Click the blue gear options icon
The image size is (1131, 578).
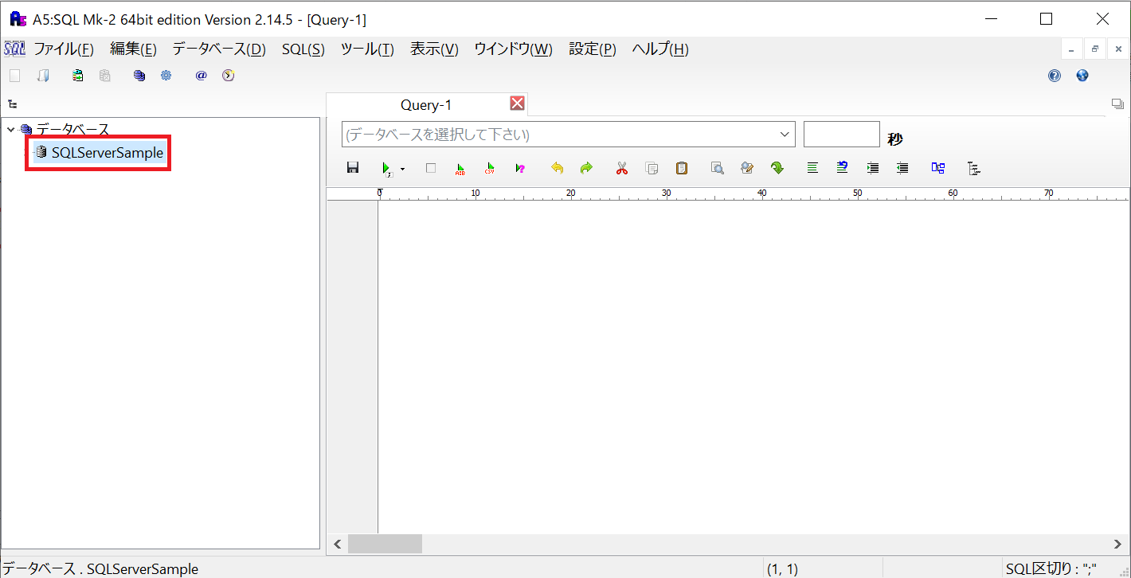click(166, 76)
